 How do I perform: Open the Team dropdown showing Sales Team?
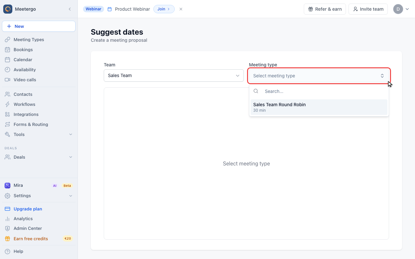click(x=174, y=75)
